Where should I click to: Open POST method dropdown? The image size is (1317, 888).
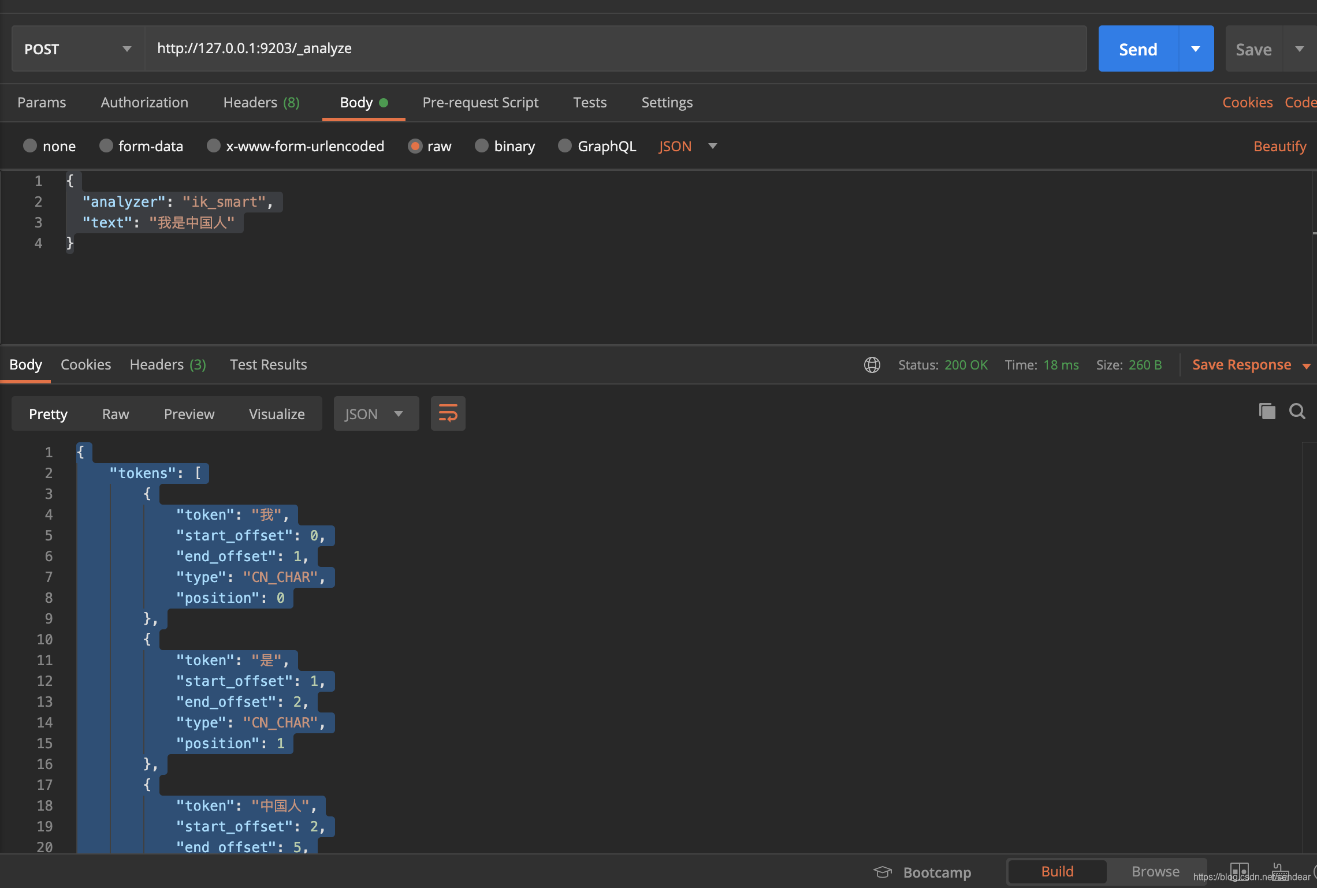(78, 49)
